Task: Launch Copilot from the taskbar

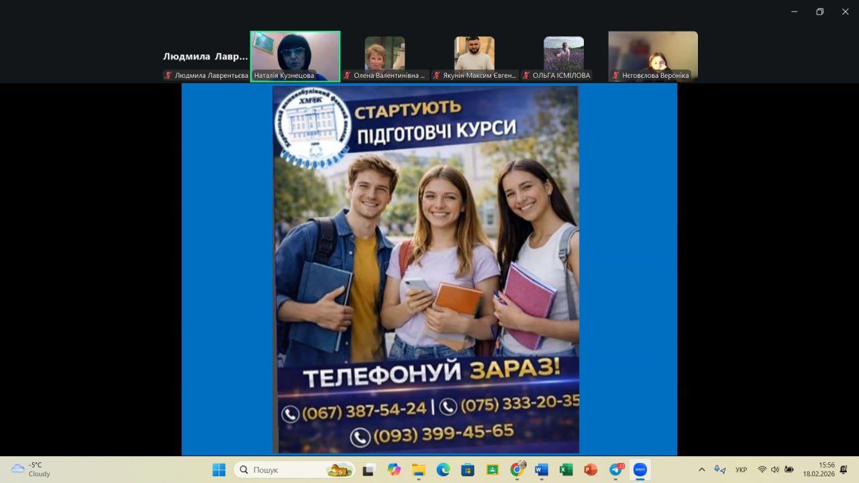Action: tap(393, 470)
